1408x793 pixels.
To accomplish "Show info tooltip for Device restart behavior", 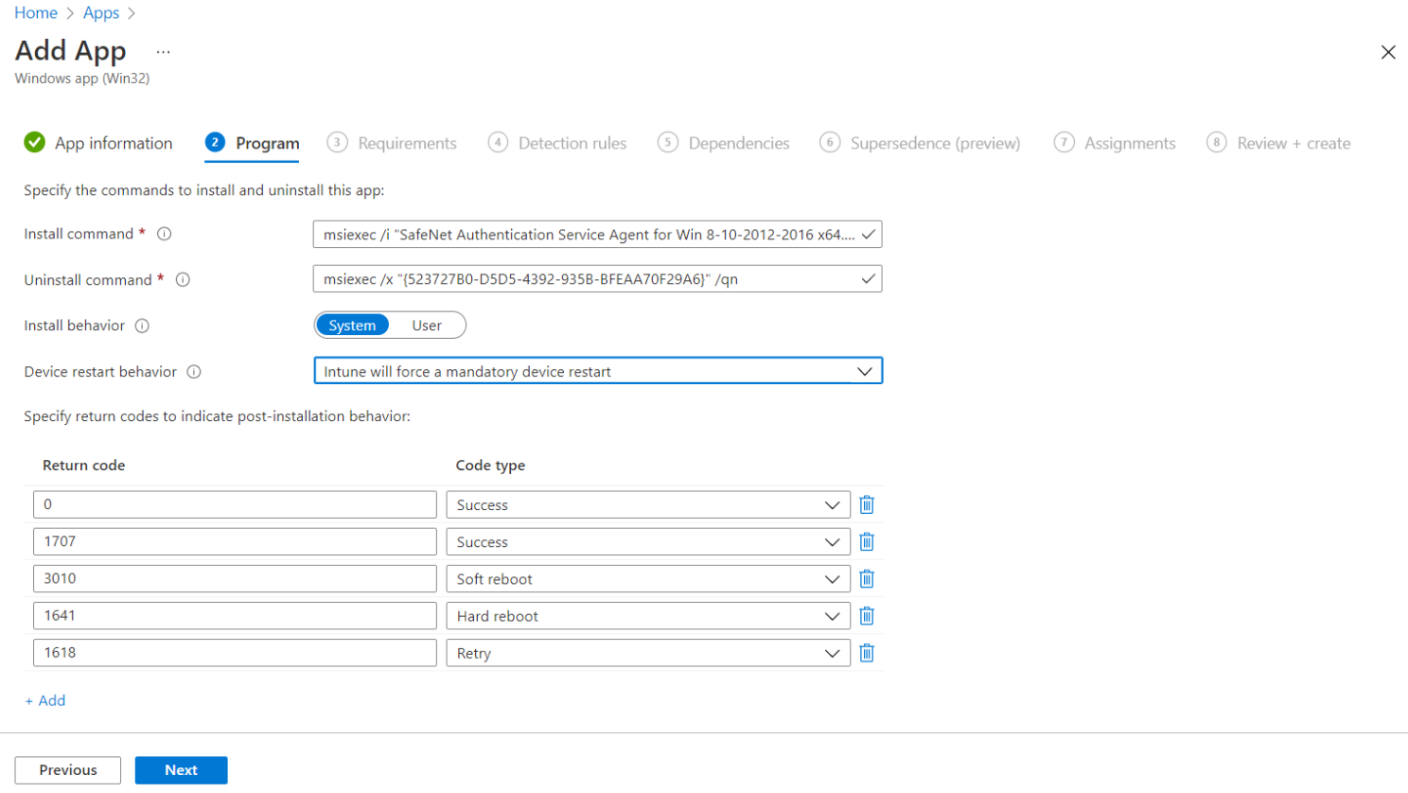I will click(194, 372).
